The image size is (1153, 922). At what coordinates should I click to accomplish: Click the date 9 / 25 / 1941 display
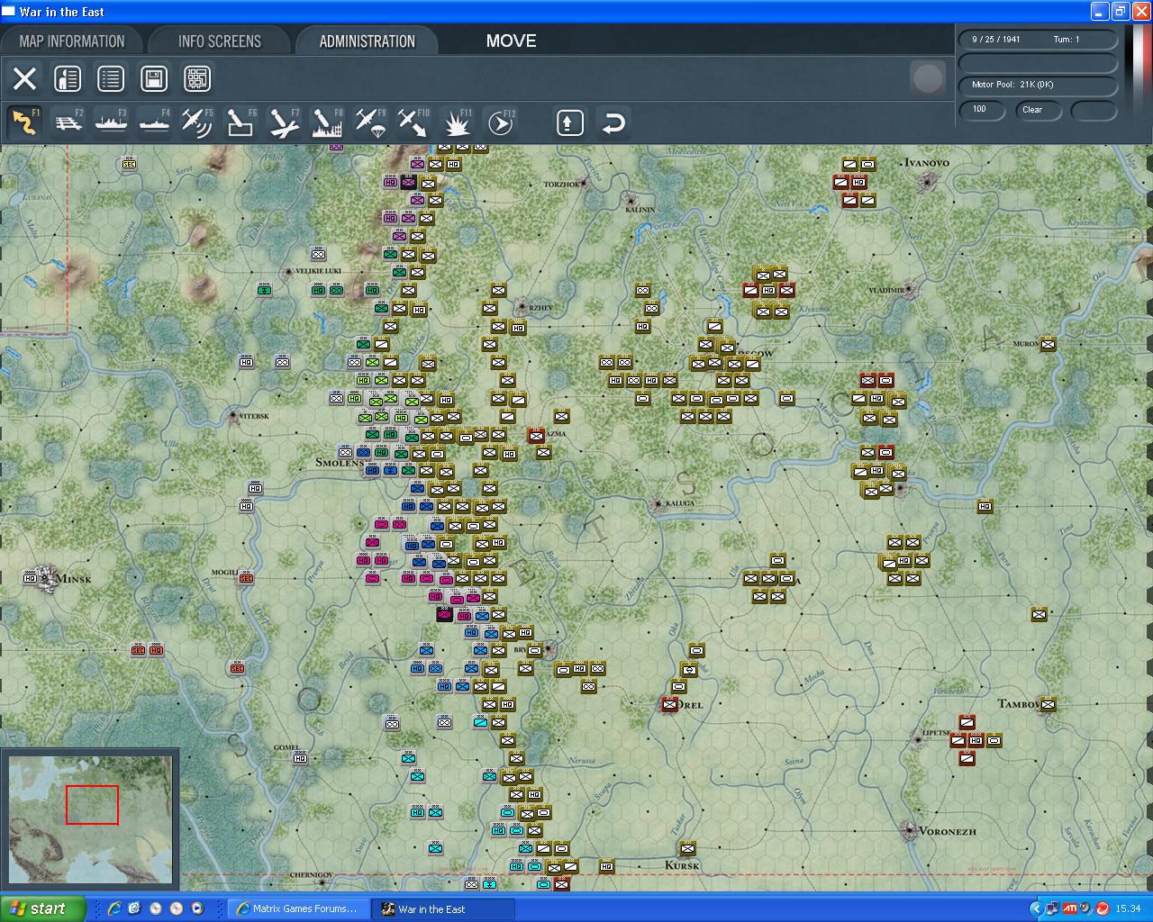(x=1038, y=40)
